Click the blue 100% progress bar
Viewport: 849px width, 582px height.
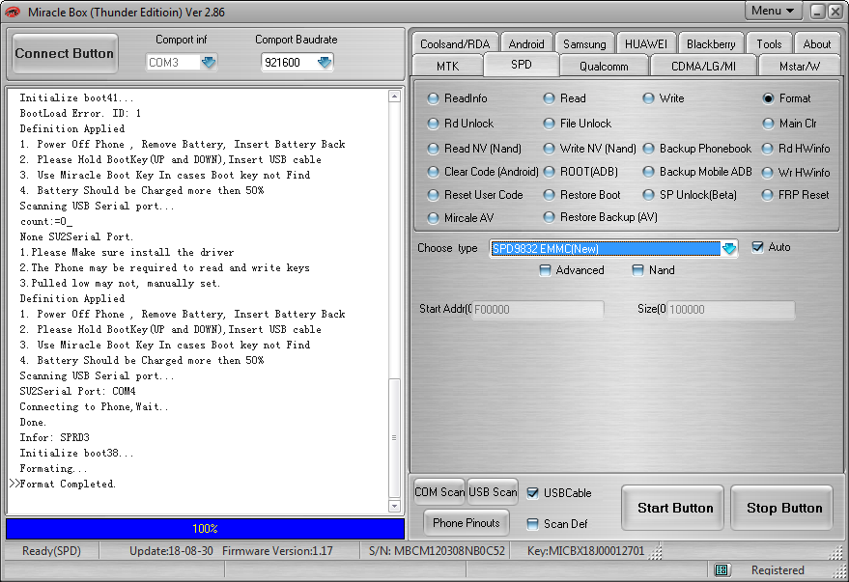tap(205, 529)
